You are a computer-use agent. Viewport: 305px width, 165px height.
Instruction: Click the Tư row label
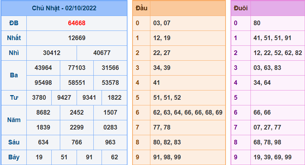coord(14,98)
